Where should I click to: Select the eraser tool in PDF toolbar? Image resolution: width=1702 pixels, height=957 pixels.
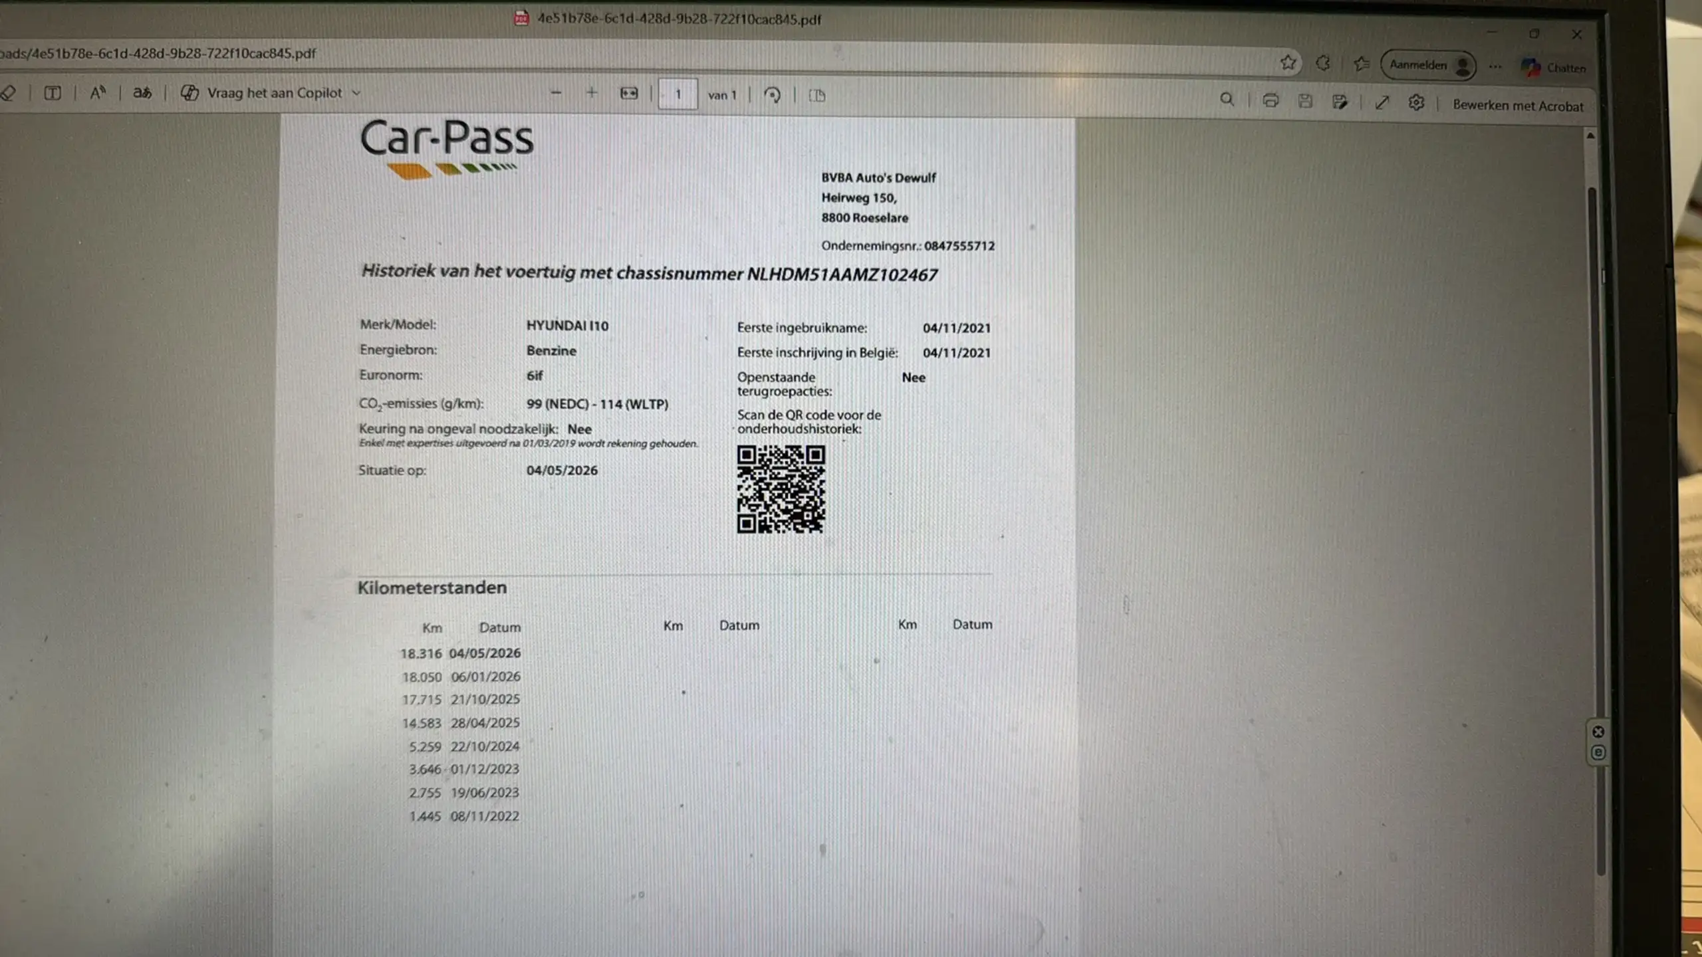click(8, 93)
